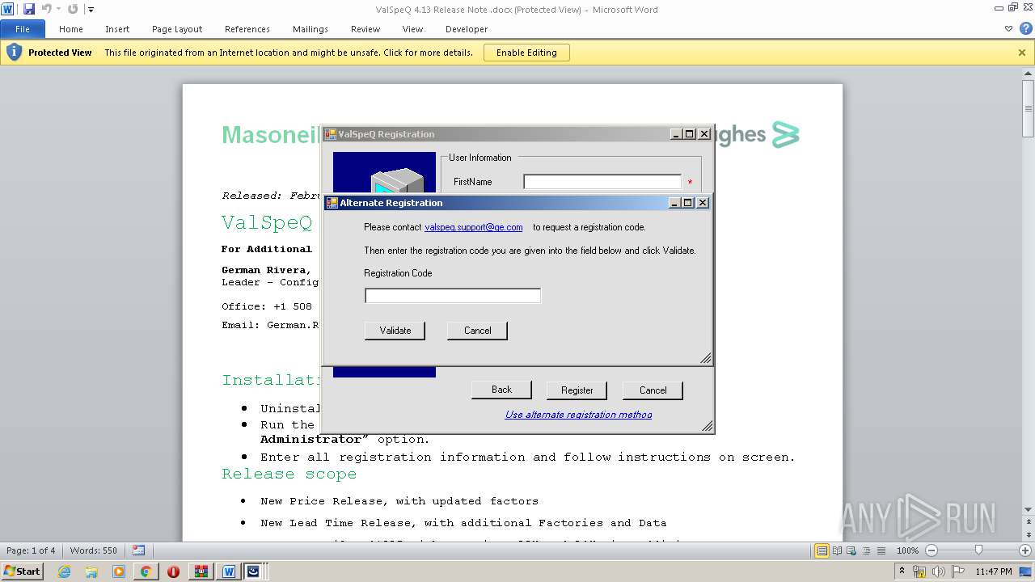Click the ValSpeQ Registration title bar icon
Image resolution: width=1035 pixels, height=582 pixels.
tap(330, 134)
